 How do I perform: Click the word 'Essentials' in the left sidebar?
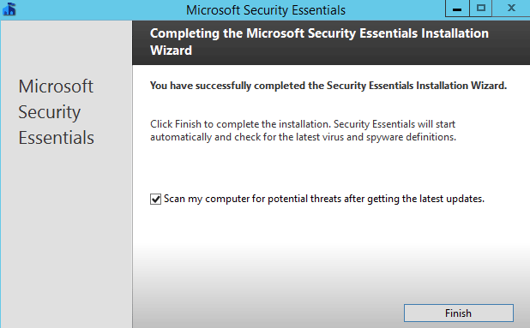point(56,138)
